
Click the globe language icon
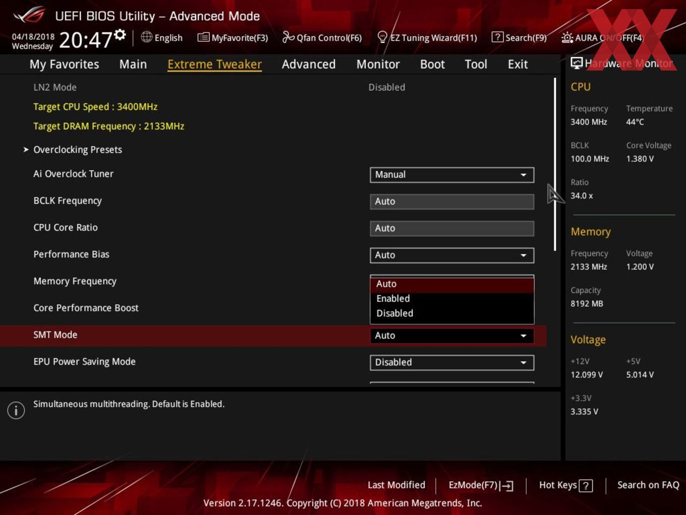[x=147, y=37]
